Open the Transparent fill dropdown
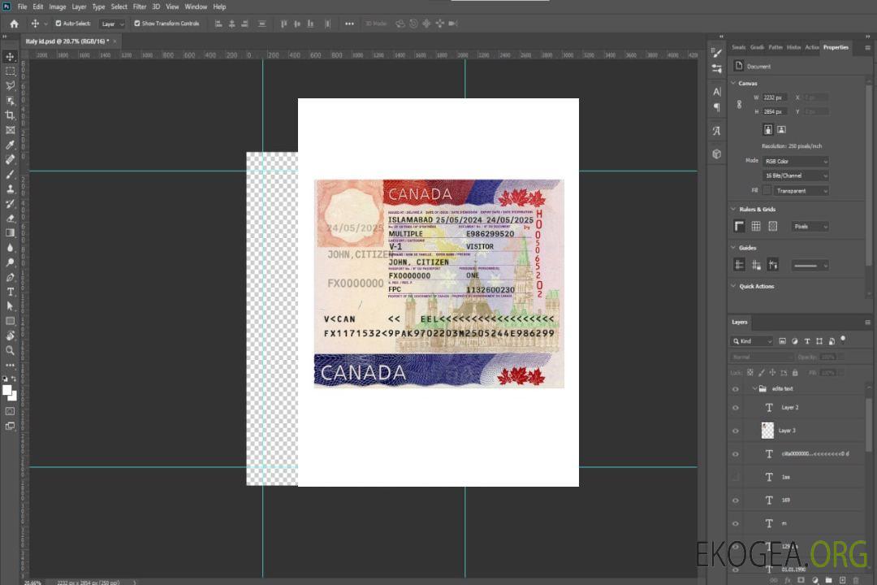Screen dimensions: 877x585 tap(801, 191)
